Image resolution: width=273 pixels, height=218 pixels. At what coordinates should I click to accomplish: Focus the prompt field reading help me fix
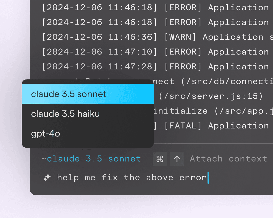pos(131,178)
